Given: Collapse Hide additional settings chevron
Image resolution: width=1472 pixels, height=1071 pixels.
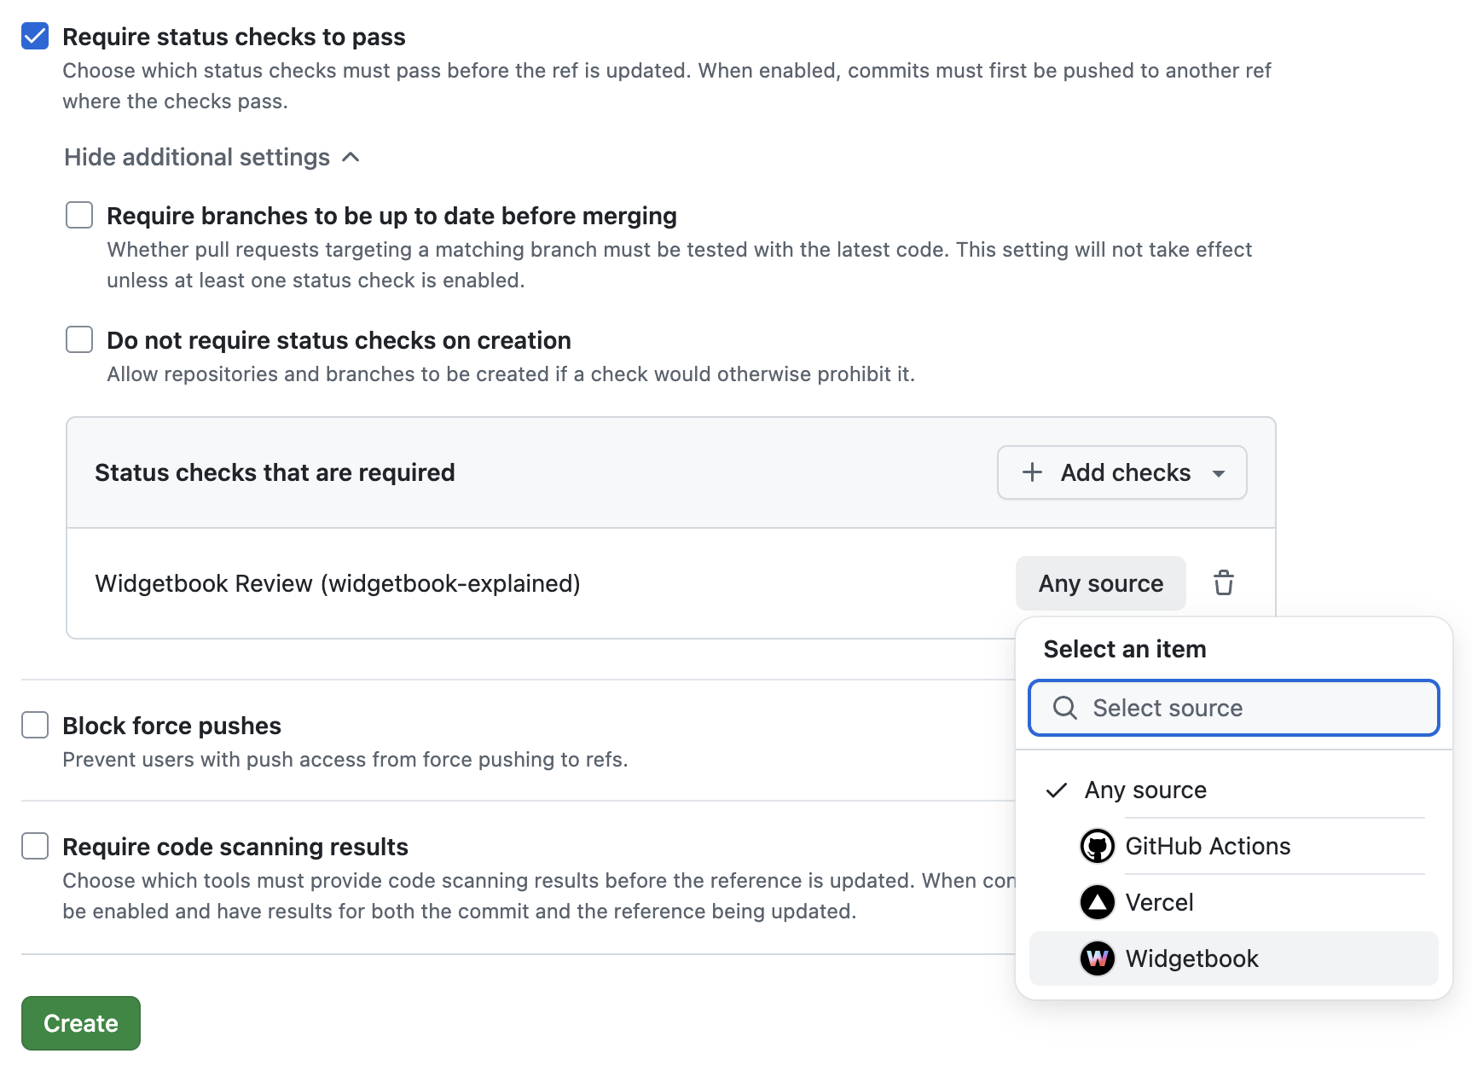Looking at the screenshot, I should click(351, 157).
